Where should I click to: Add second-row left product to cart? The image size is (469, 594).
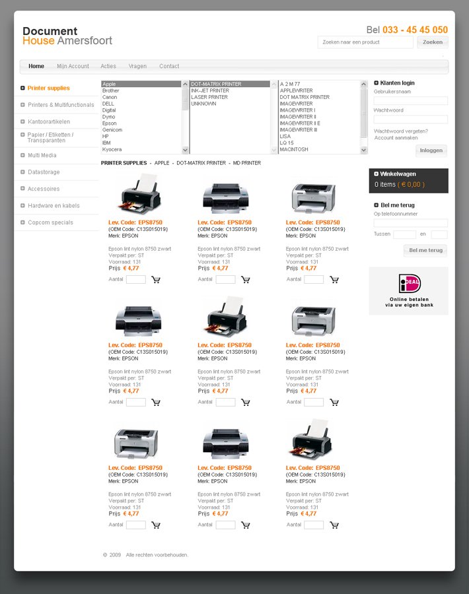[156, 403]
